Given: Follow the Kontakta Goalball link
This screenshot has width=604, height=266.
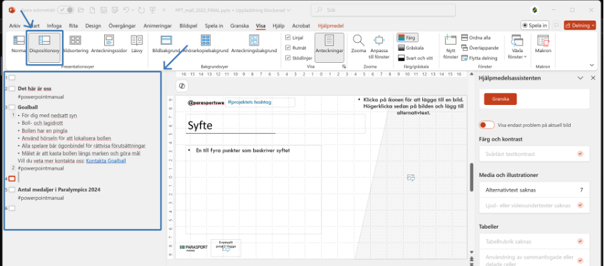Looking at the screenshot, I should [106, 161].
